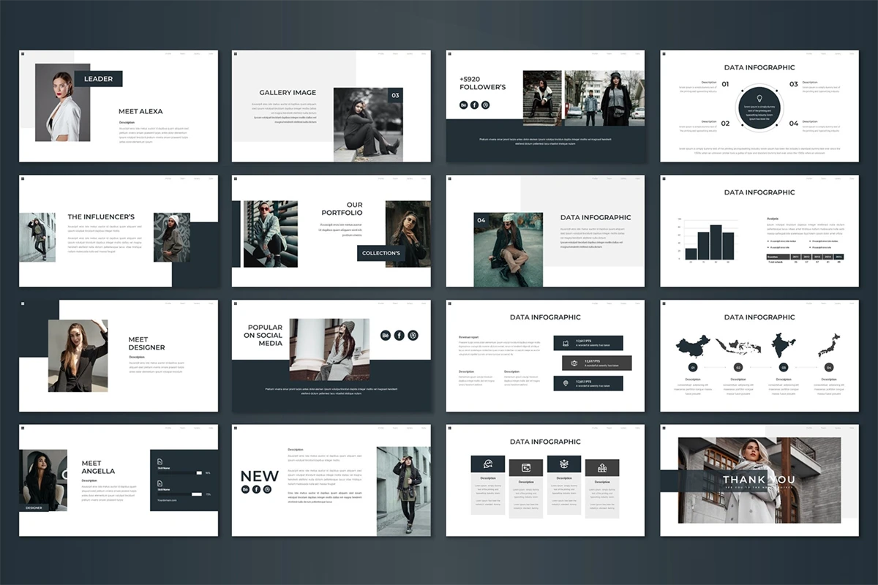
Task: Click the COLLECTION'S label button
Action: (381, 253)
